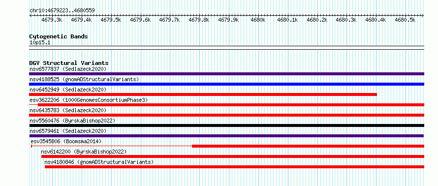Click the Cytogenetic Bands track title

click(x=59, y=36)
